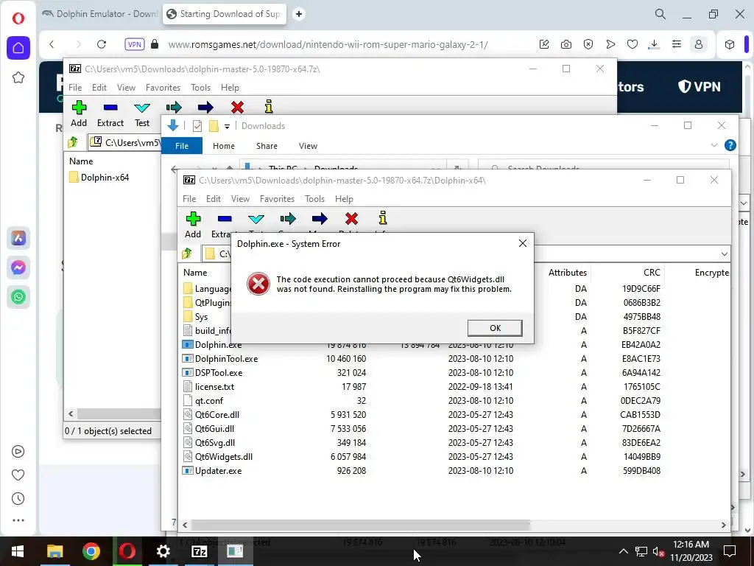754x566 pixels.
Task: Open the View menu in front 7-Zip window
Action: pos(240,199)
